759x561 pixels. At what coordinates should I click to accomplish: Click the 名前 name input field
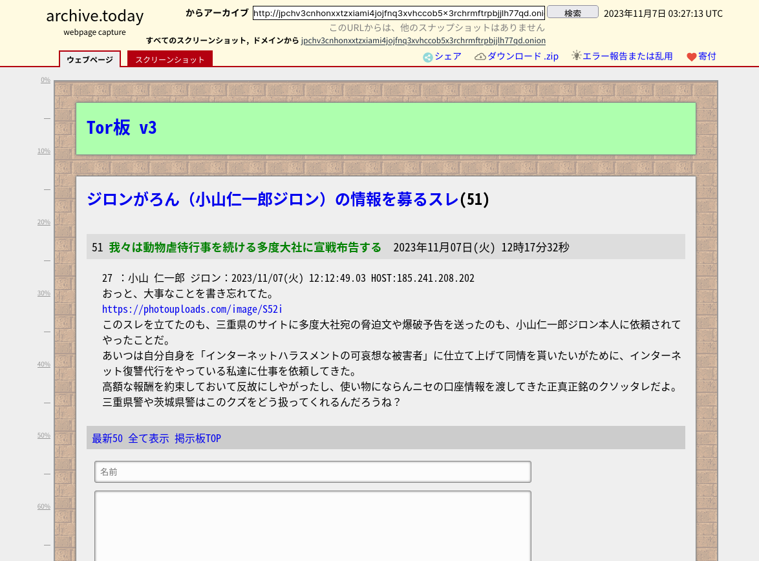(313, 472)
